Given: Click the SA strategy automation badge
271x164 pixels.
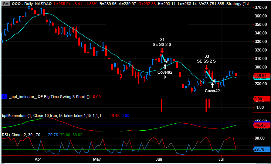Looking at the screenshot, I should click(x=6, y=4).
